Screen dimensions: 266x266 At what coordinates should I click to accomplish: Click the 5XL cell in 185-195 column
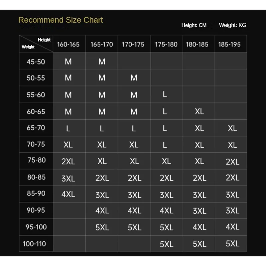pyautogui.click(x=232, y=243)
